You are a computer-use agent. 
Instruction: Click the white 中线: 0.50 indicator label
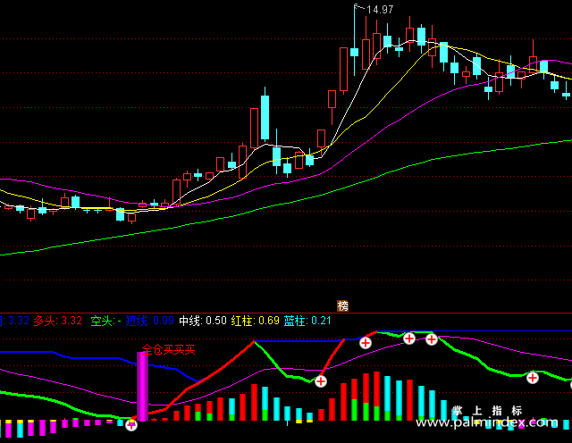click(203, 321)
